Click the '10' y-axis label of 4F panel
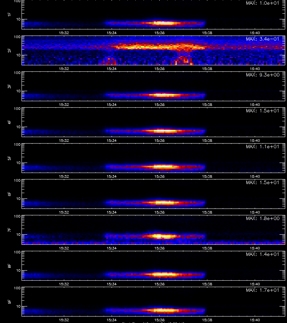Image resolution: width=287 pixels, height=323 pixels. click(19, 127)
